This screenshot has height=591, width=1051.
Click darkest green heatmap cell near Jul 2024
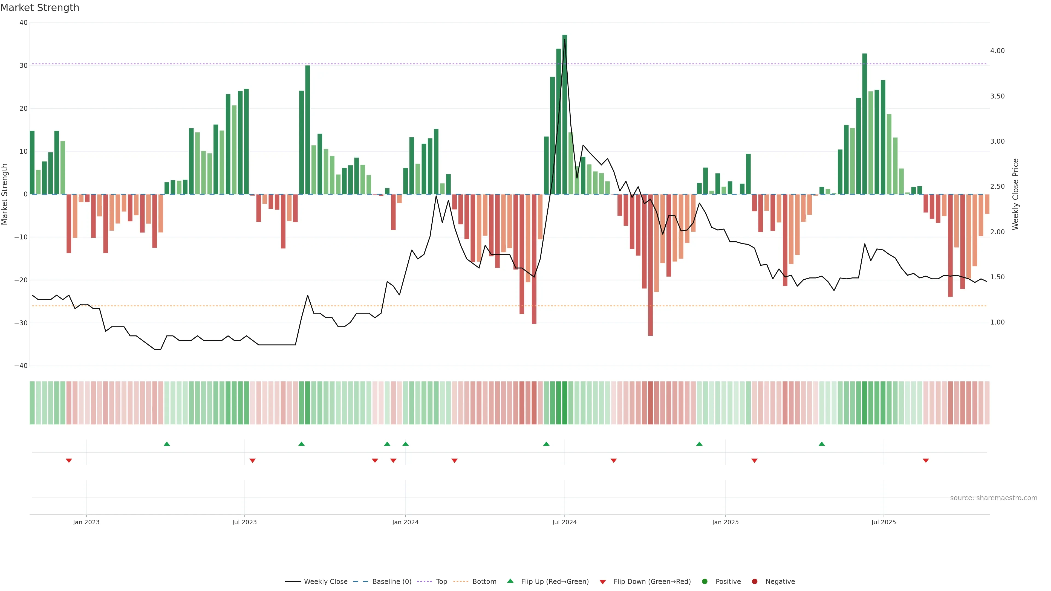coord(565,403)
